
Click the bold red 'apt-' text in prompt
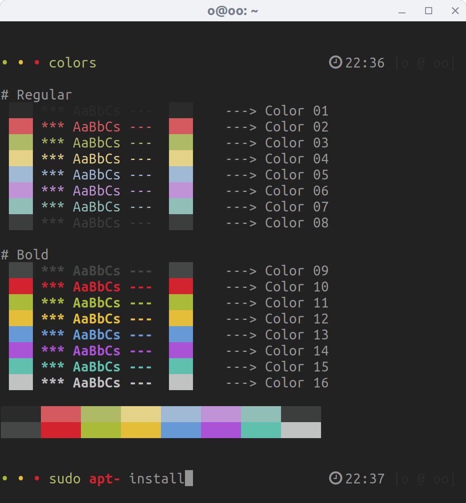pos(104,479)
